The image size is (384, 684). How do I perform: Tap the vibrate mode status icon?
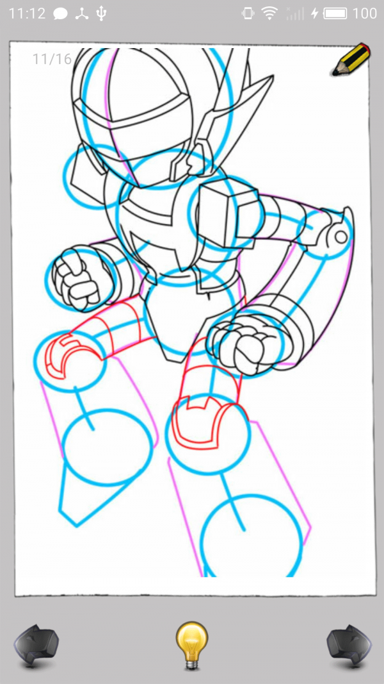tap(248, 13)
